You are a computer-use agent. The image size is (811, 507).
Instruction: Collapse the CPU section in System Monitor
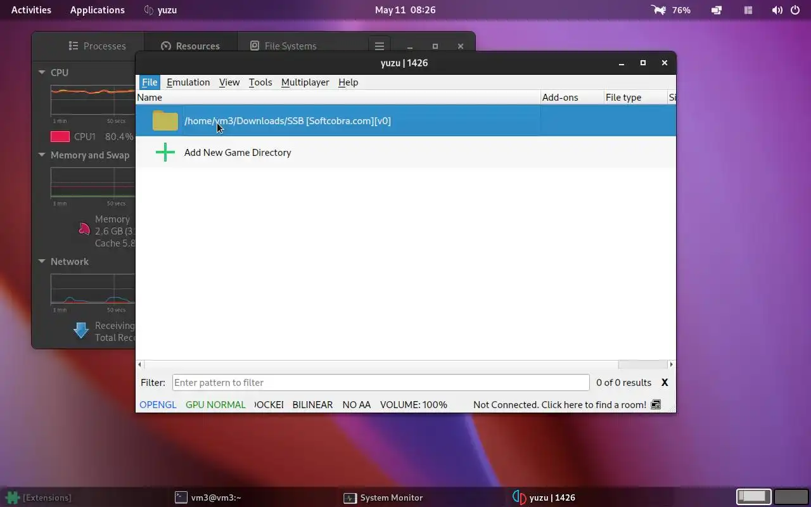click(42, 72)
